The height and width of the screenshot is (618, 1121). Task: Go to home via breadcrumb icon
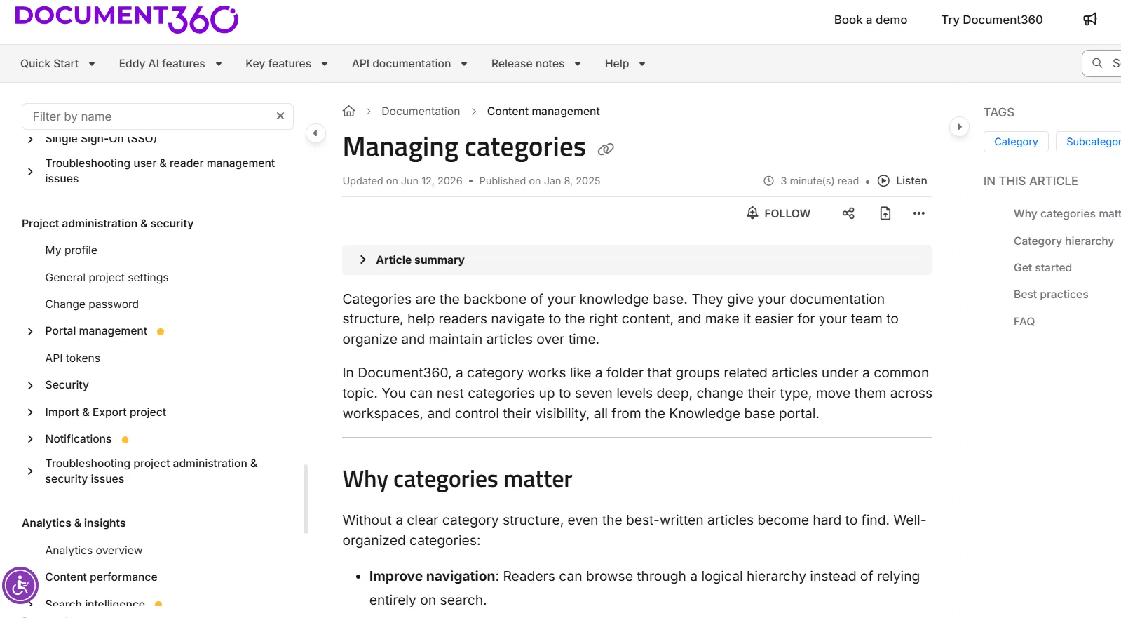348,111
